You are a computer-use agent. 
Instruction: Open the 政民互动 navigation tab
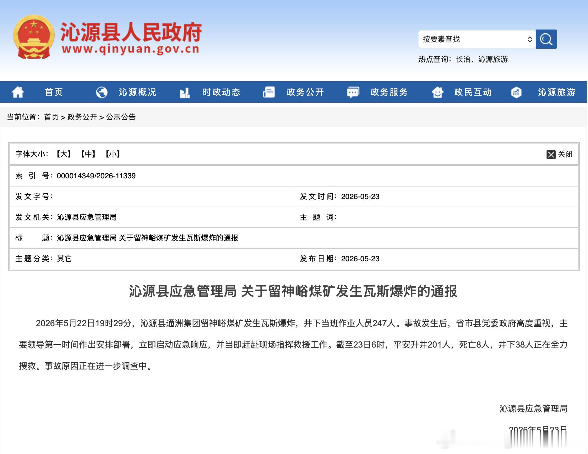point(473,92)
